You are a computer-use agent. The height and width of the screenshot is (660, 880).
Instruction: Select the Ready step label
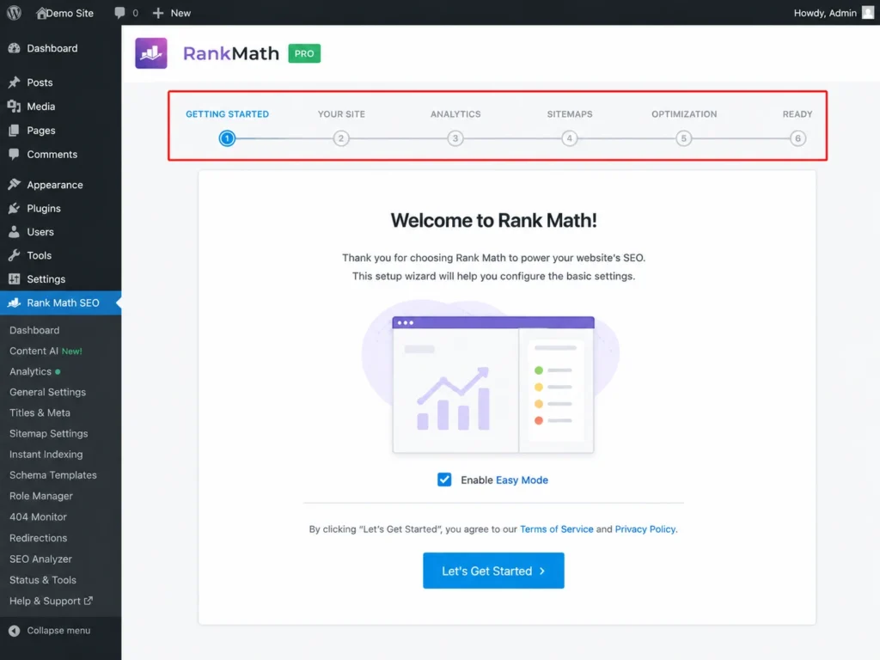point(797,114)
